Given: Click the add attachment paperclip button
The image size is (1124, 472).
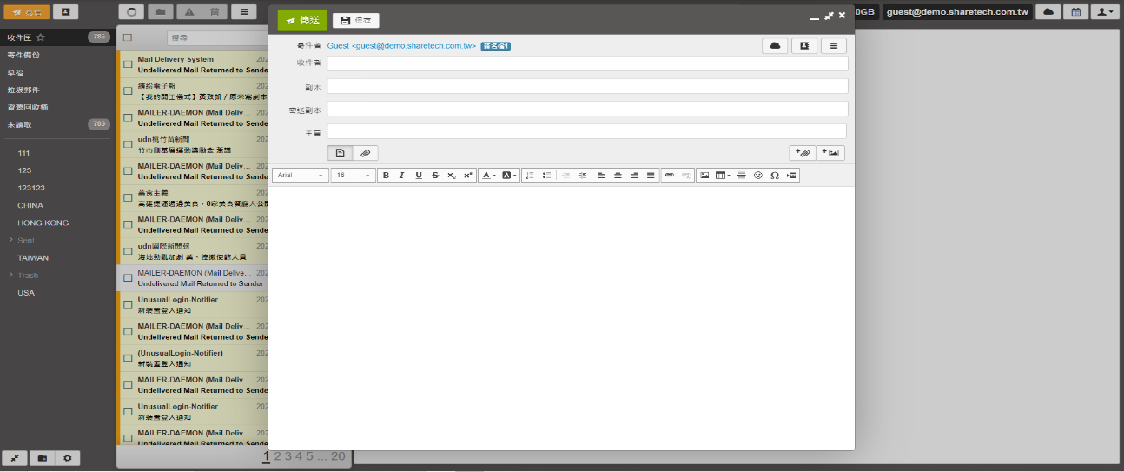Looking at the screenshot, I should click(x=803, y=153).
